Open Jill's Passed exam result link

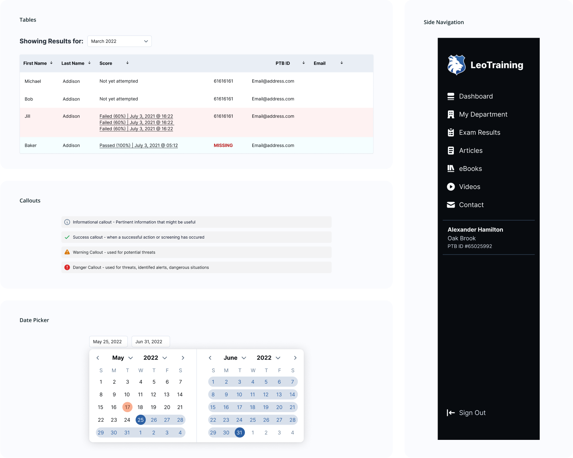tap(138, 145)
